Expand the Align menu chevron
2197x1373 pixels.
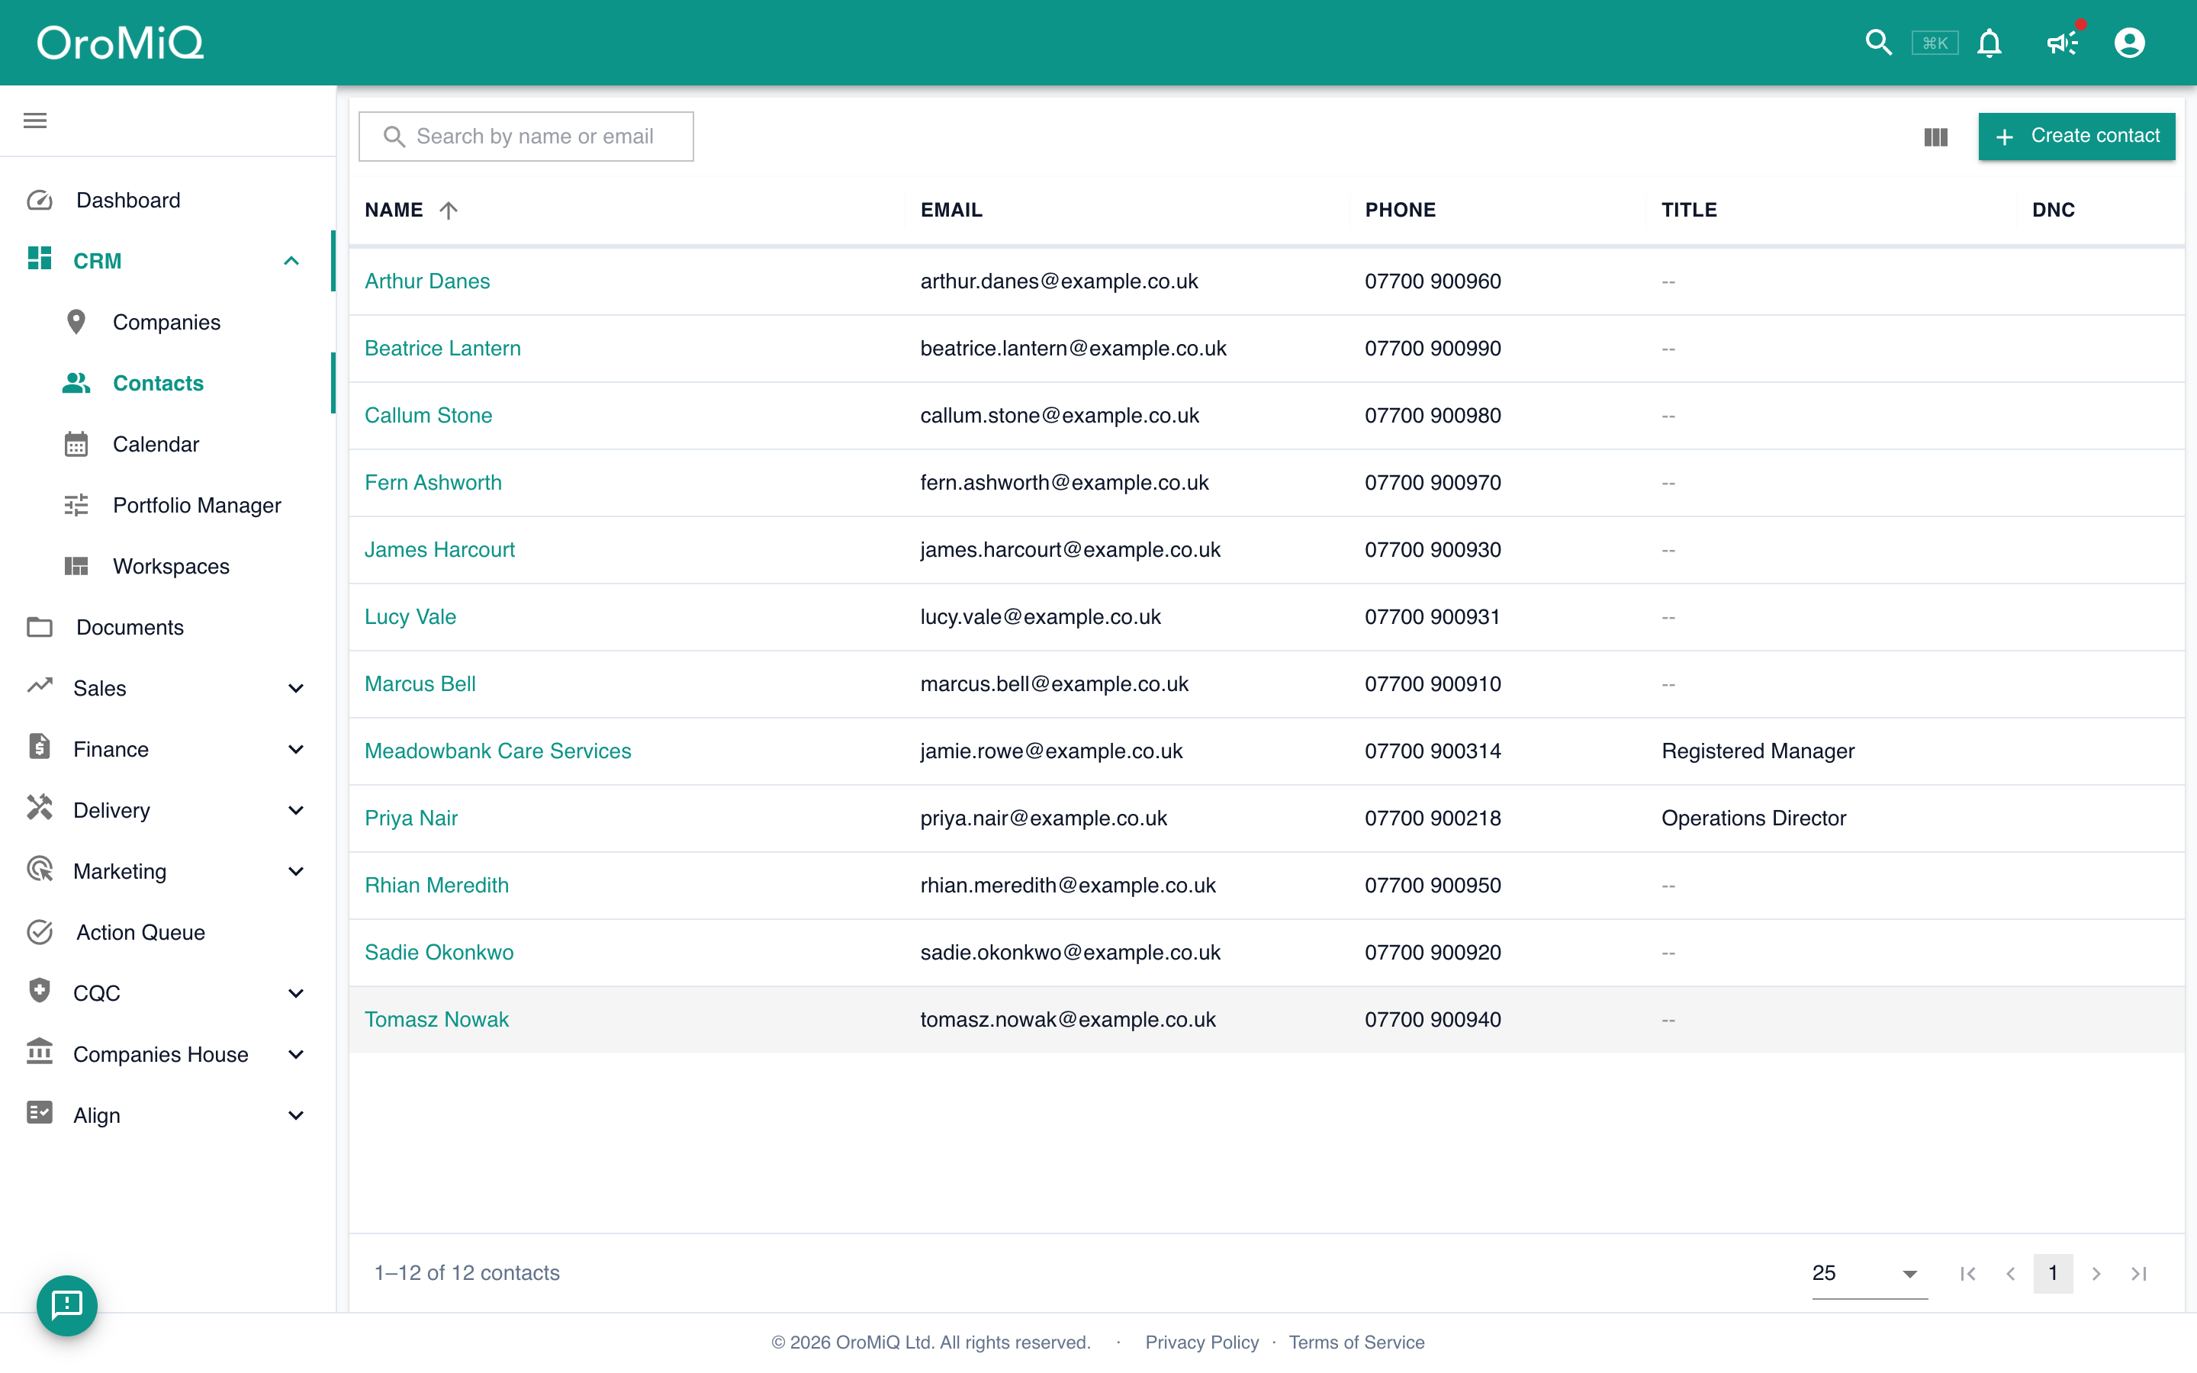(295, 1115)
